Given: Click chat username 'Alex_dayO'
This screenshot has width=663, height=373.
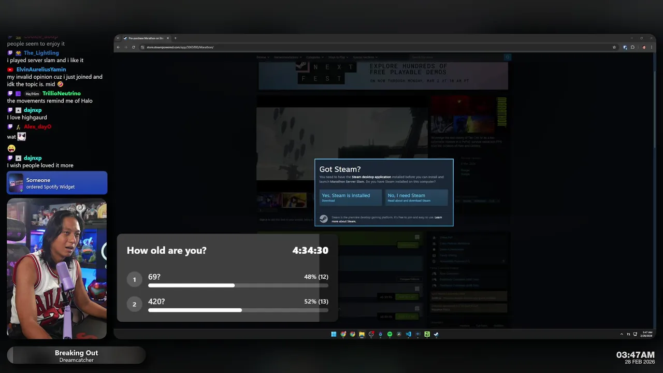Looking at the screenshot, I should tap(37, 126).
